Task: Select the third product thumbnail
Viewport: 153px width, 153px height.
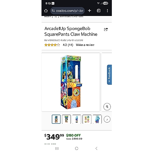Action: 76,119
